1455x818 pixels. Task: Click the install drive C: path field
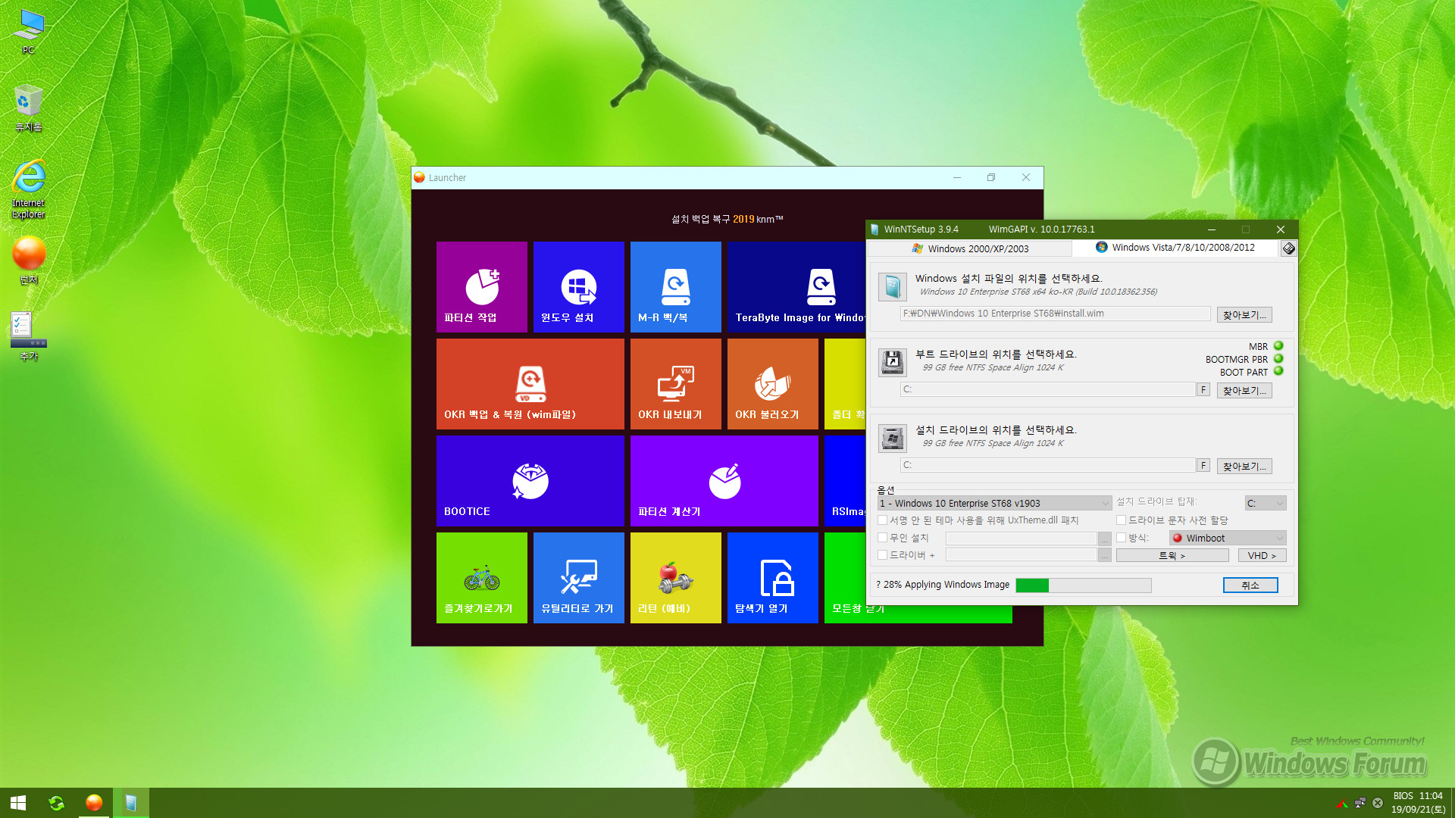pyautogui.click(x=1047, y=465)
